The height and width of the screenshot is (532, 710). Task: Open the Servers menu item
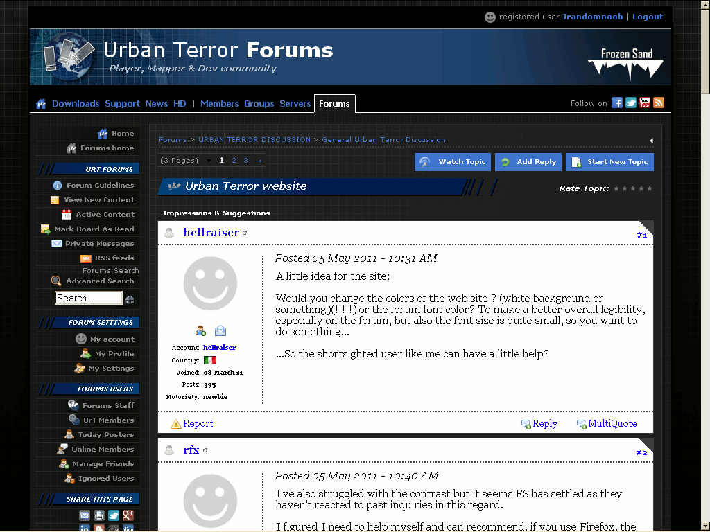click(295, 104)
